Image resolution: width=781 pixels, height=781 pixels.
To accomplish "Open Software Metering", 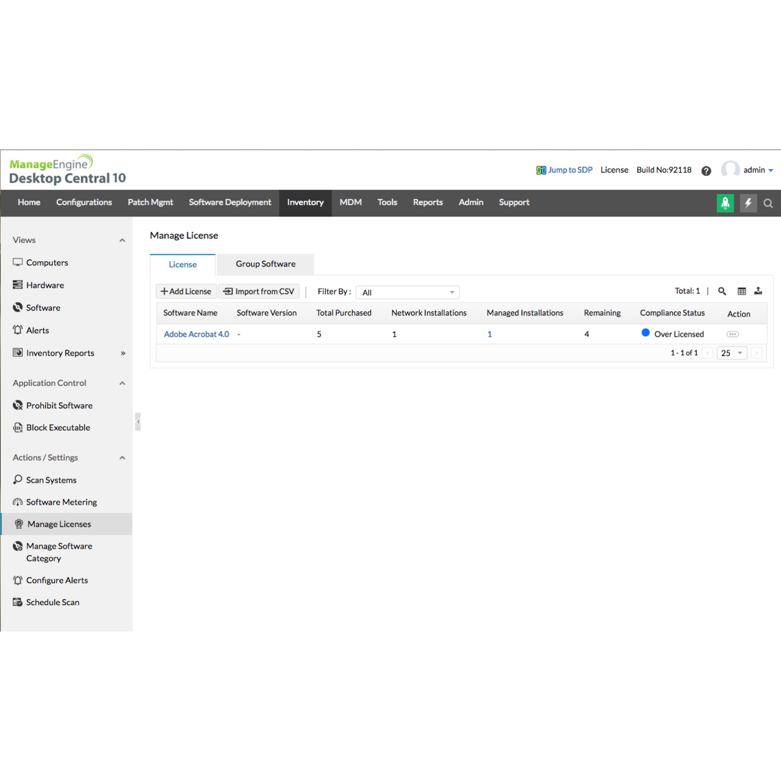I will 61,502.
